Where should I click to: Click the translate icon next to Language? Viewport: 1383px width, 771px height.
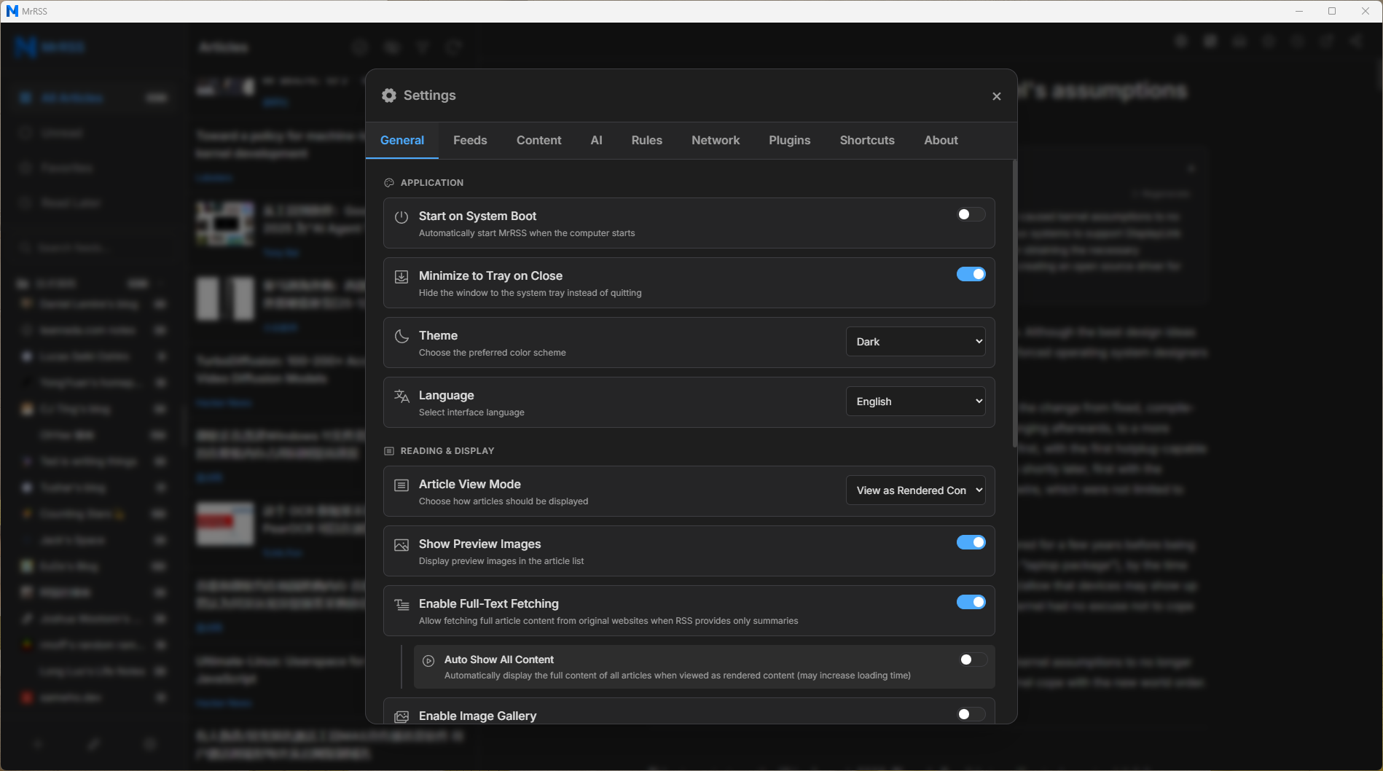coord(401,396)
